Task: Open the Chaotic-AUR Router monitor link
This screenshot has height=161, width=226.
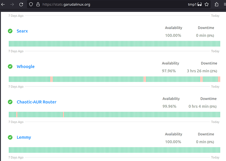Action: tap(36, 102)
